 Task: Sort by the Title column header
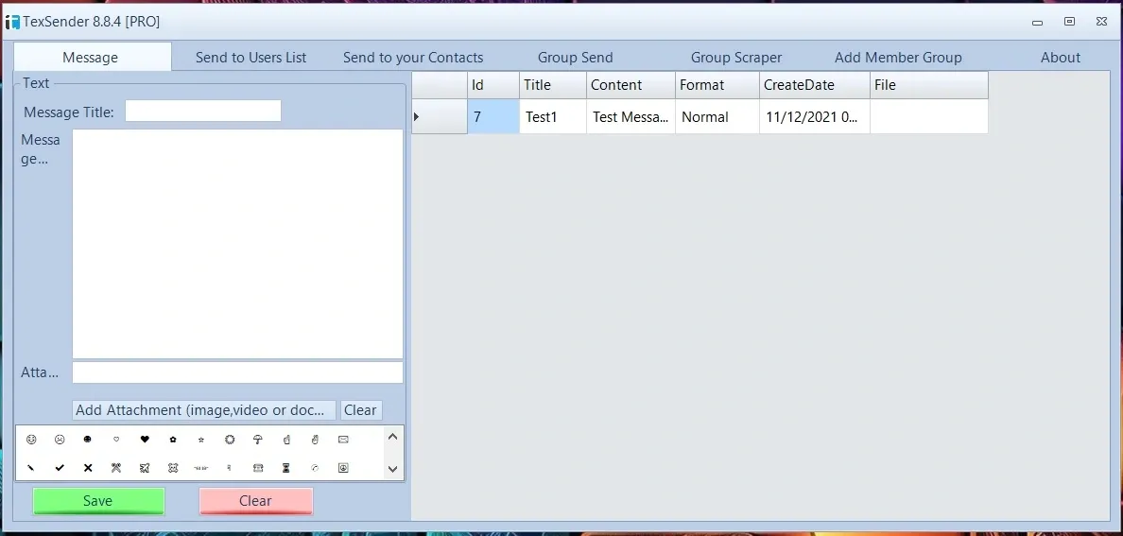tap(553, 85)
